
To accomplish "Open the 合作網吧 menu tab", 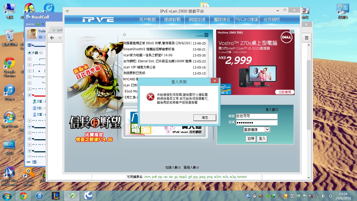I will [x=272, y=20].
